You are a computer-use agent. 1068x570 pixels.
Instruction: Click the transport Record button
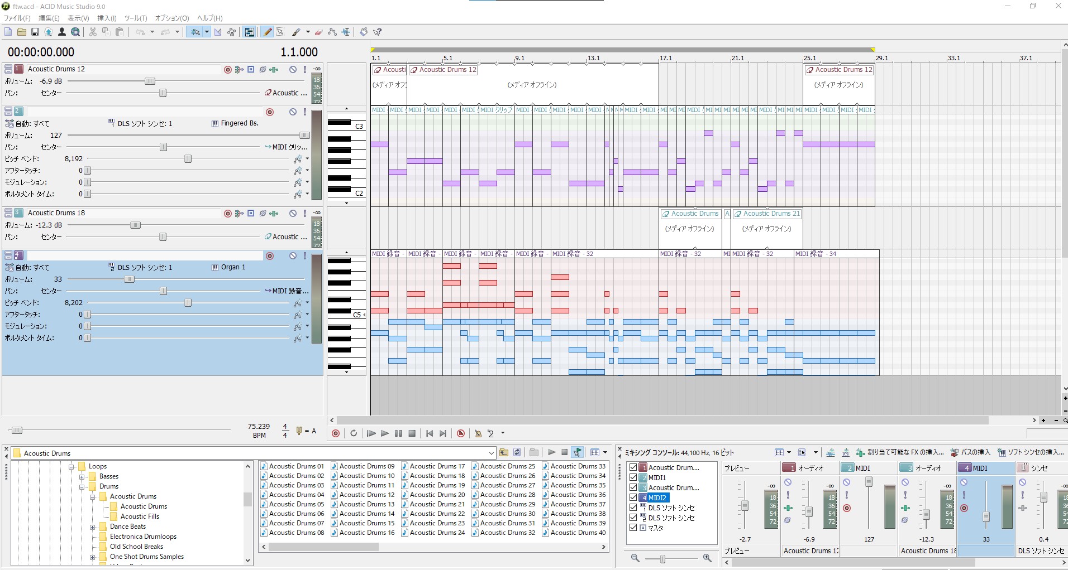click(x=336, y=433)
